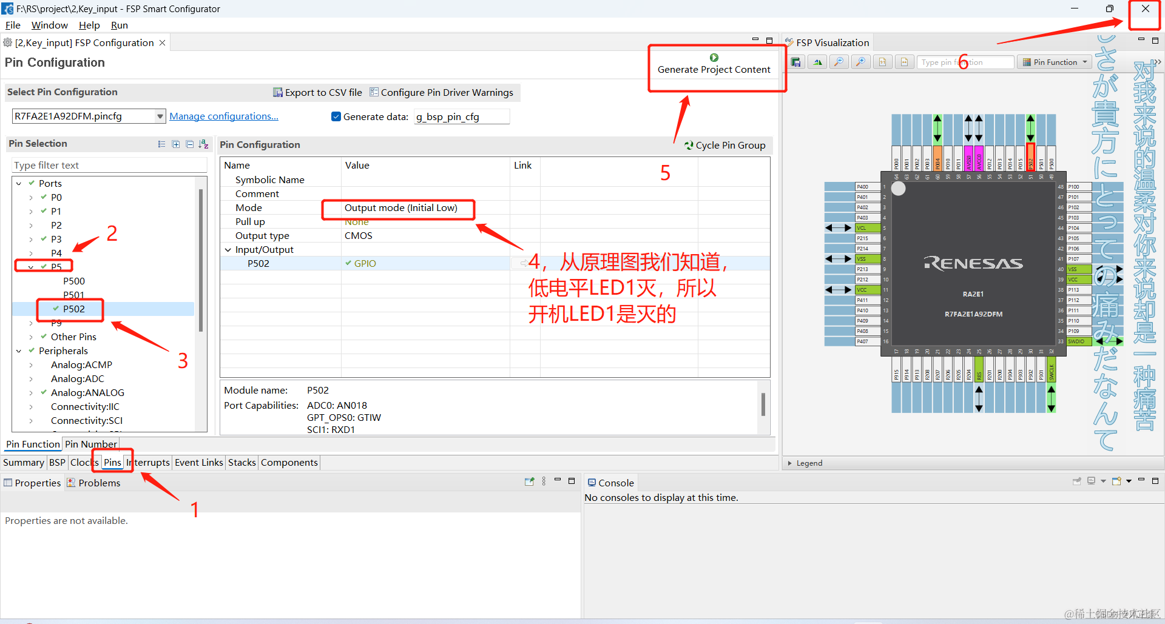The image size is (1165, 624).
Task: Collapse all nodes in Pin Selection
Action: pos(189,144)
